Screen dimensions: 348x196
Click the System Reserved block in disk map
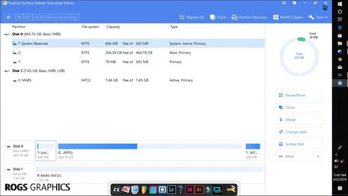pos(46,151)
